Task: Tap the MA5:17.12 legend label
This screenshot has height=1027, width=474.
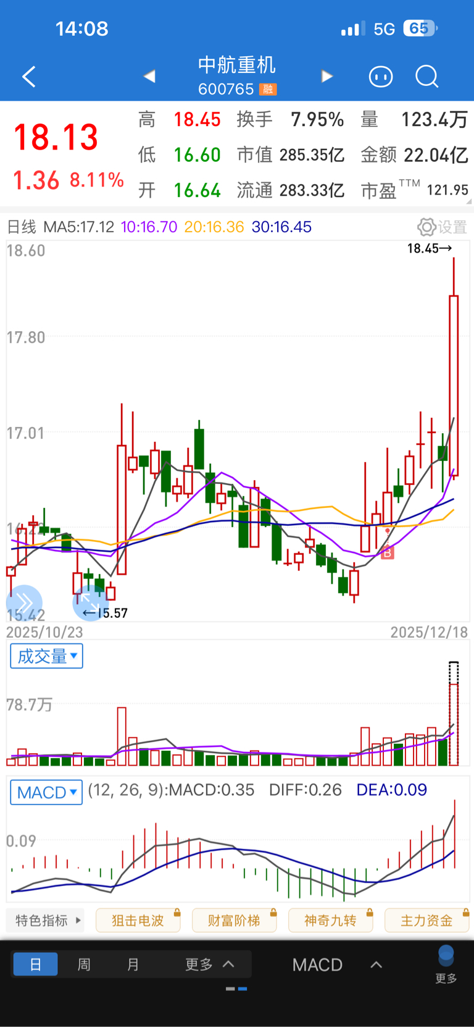Action: [x=78, y=227]
